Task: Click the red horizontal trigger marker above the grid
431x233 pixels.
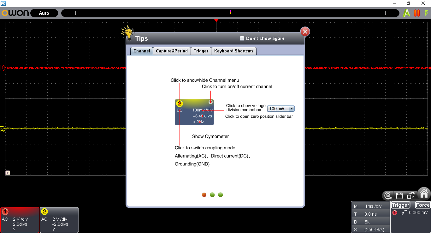Action: pos(216,21)
